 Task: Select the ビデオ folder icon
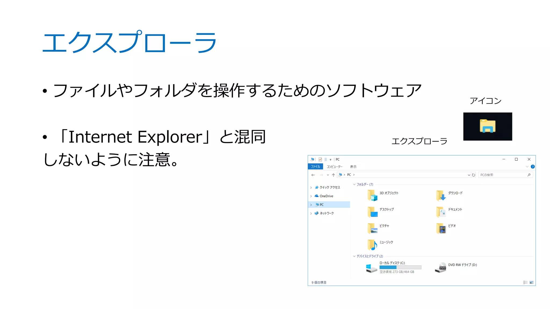click(441, 228)
